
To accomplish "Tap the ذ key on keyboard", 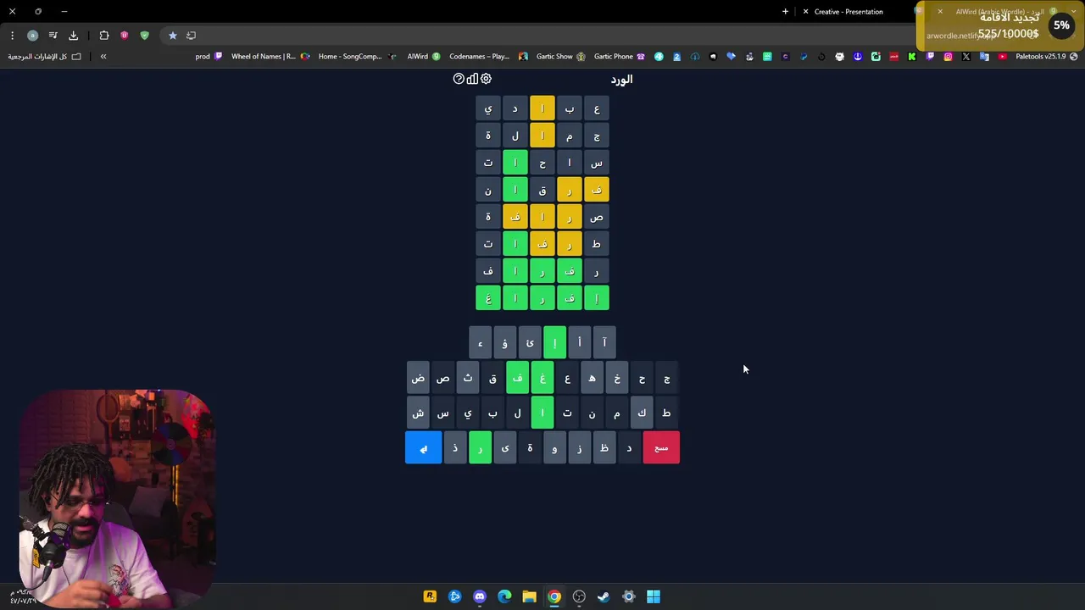I will point(455,448).
